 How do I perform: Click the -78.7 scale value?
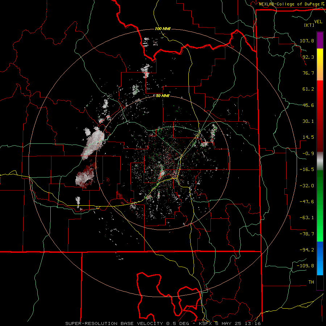[307, 234]
